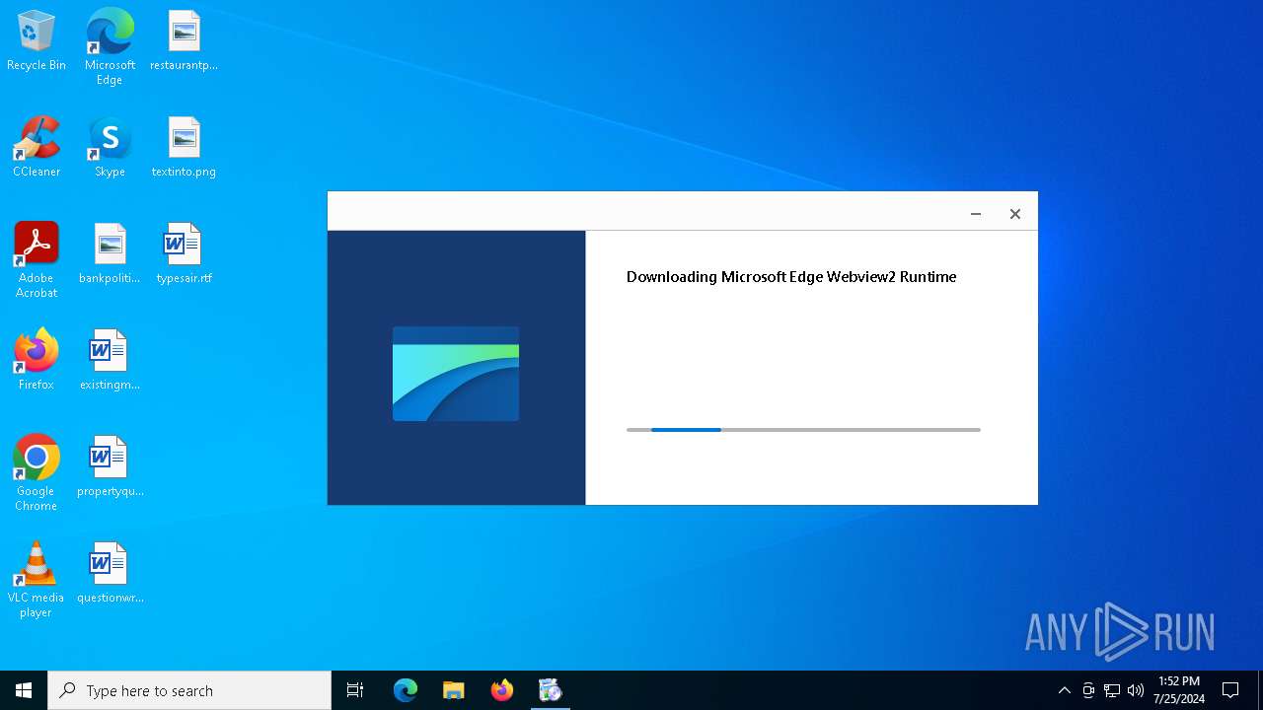Select the restaurantp... image file
Screen dimensions: 1263x710
[x=184, y=41]
